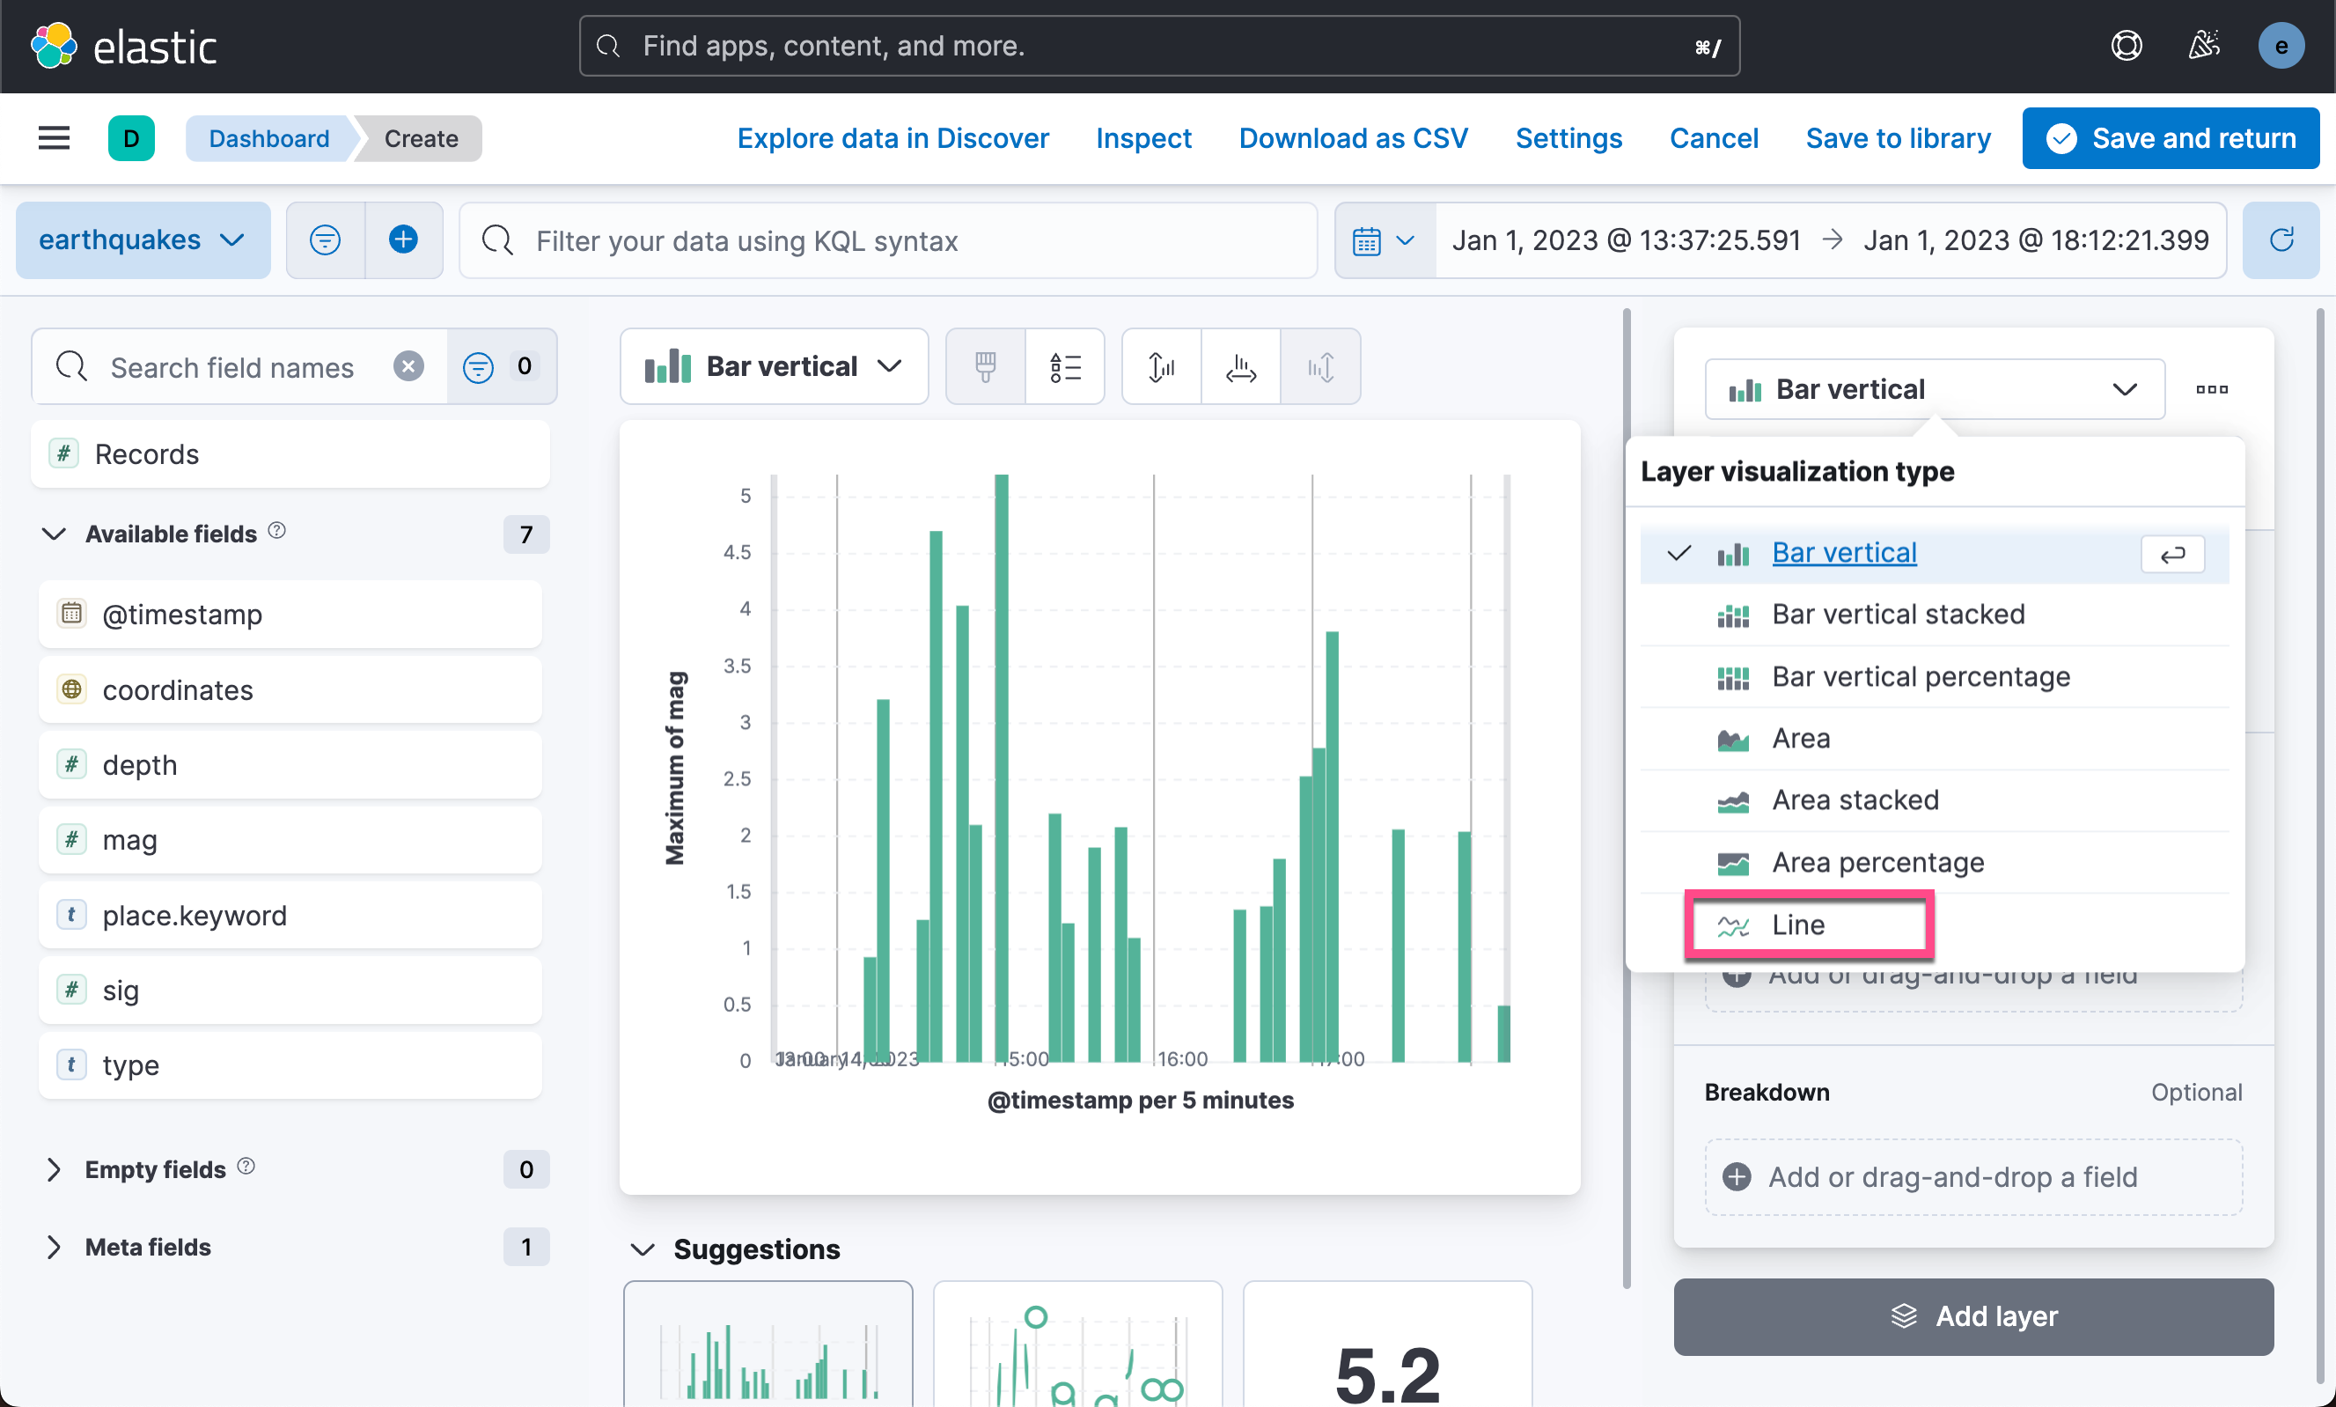
Task: Expand the Meta fields section
Action: click(54, 1247)
